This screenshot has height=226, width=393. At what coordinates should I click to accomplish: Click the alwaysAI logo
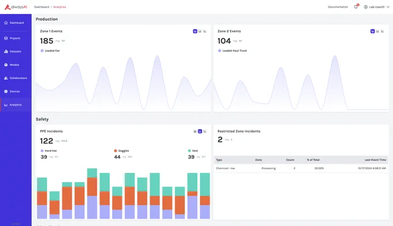click(16, 7)
